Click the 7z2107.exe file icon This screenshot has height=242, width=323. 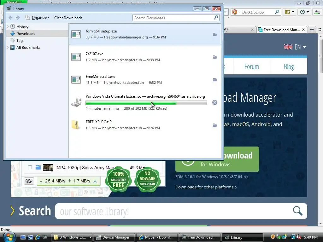point(76,57)
